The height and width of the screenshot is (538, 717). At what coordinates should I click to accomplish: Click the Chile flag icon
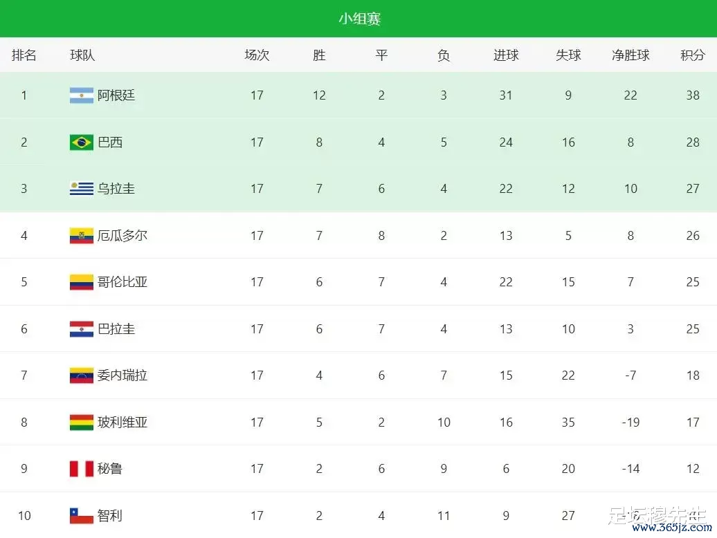click(x=82, y=516)
